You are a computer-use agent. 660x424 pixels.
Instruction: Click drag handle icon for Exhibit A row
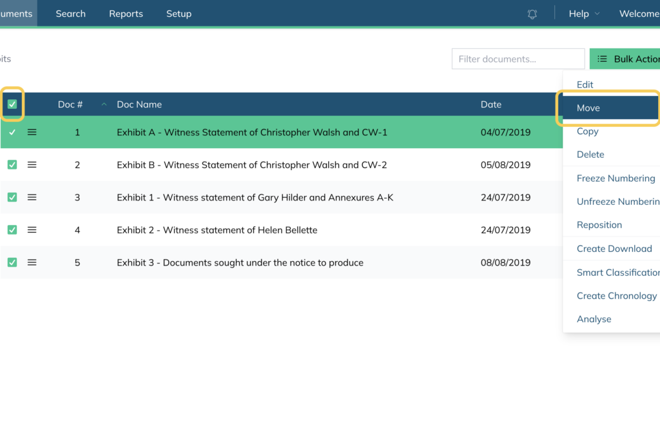[x=32, y=132]
